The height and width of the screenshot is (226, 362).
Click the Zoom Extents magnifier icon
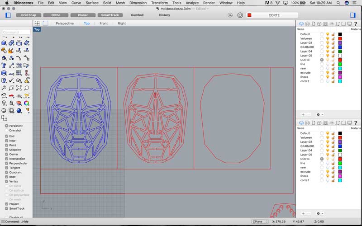click(x=19, y=88)
